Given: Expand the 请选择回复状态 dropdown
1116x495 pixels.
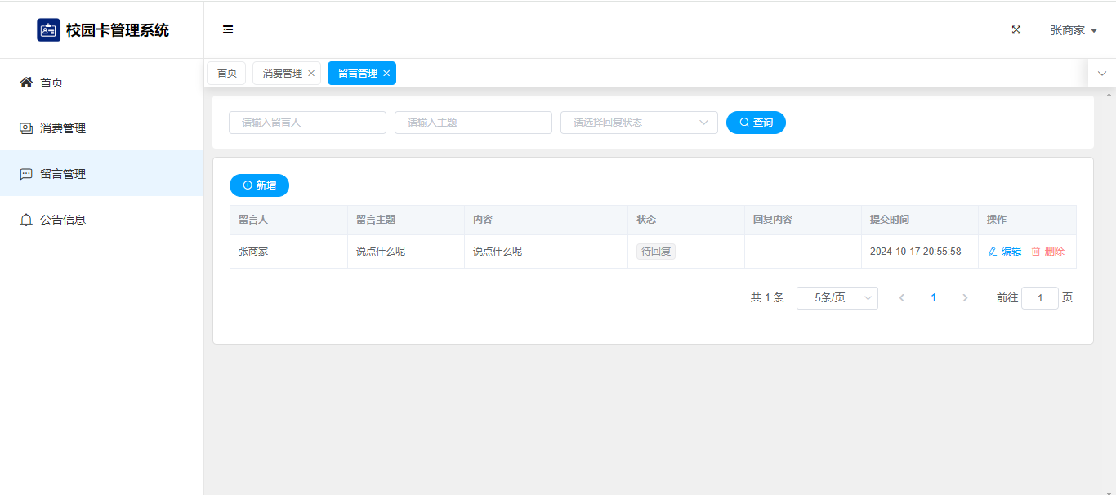Looking at the screenshot, I should click(x=638, y=123).
